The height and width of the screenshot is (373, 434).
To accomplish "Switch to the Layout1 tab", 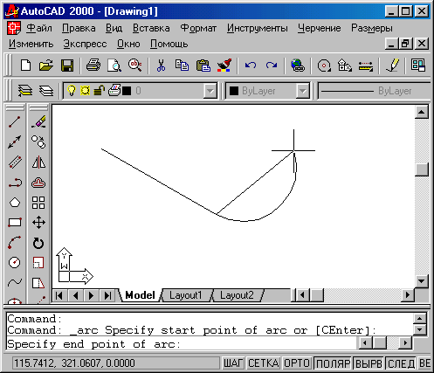I will [x=186, y=295].
